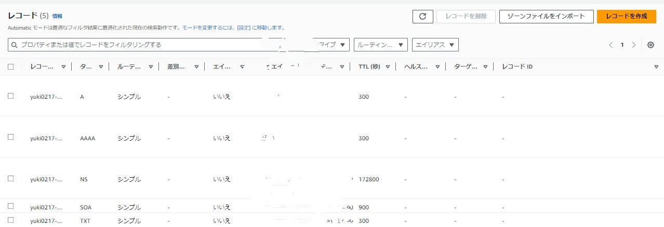This screenshot has width=664, height=227.
Task: Click TTL 300 in AAAA row
Action: [x=364, y=138]
